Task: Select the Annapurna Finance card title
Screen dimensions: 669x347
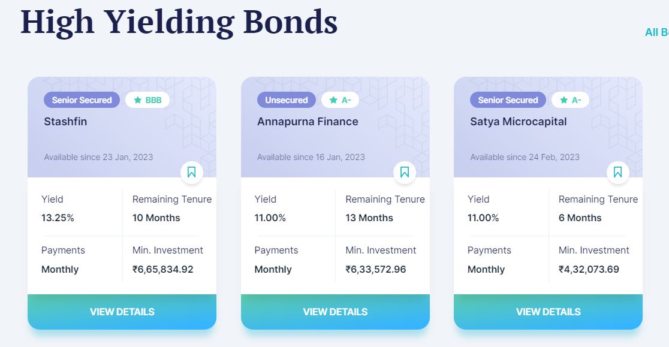Action: [308, 122]
